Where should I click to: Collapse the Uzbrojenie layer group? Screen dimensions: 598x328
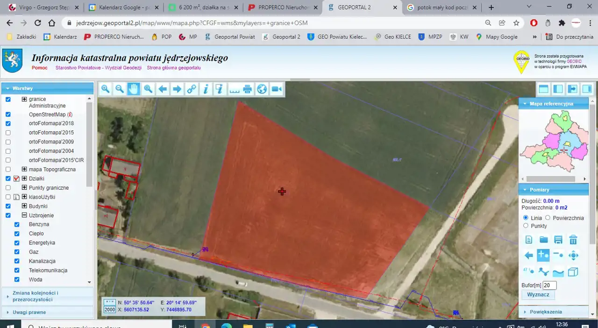click(24, 215)
